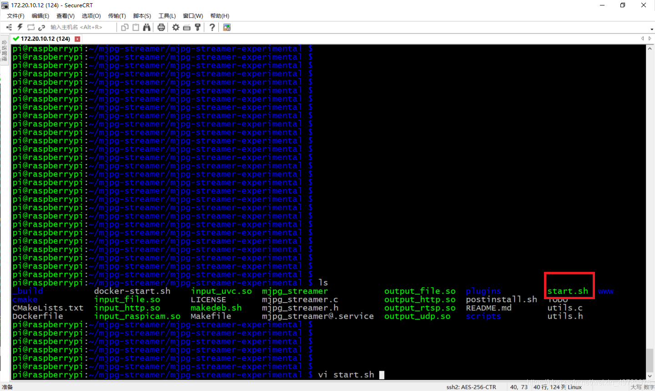Click the 'vi start.sh' command line
This screenshot has height=391, width=655.
click(346, 375)
